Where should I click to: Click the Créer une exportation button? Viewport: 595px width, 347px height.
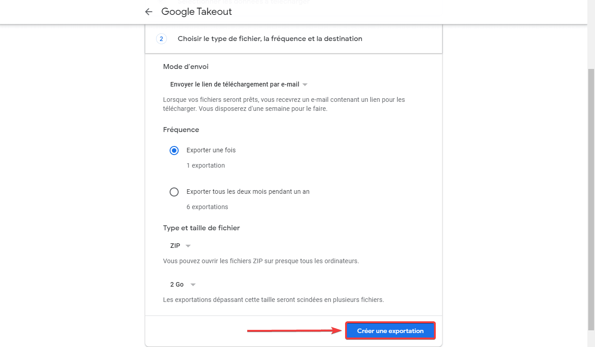click(x=390, y=331)
